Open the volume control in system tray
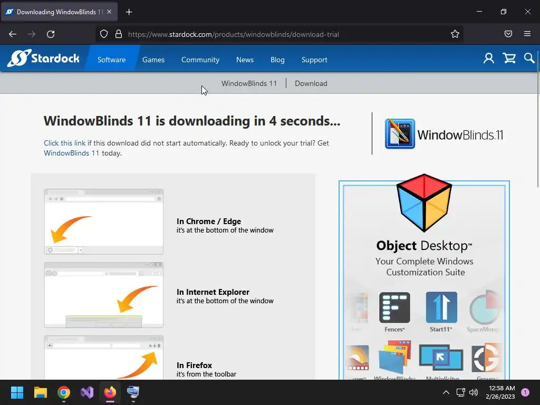 coord(474,392)
